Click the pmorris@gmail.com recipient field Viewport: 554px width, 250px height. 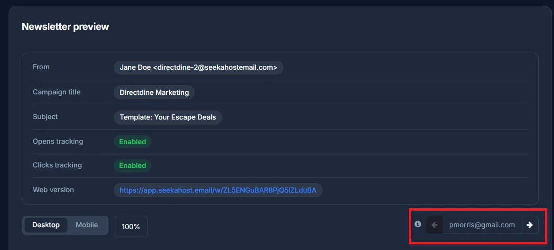(482, 225)
